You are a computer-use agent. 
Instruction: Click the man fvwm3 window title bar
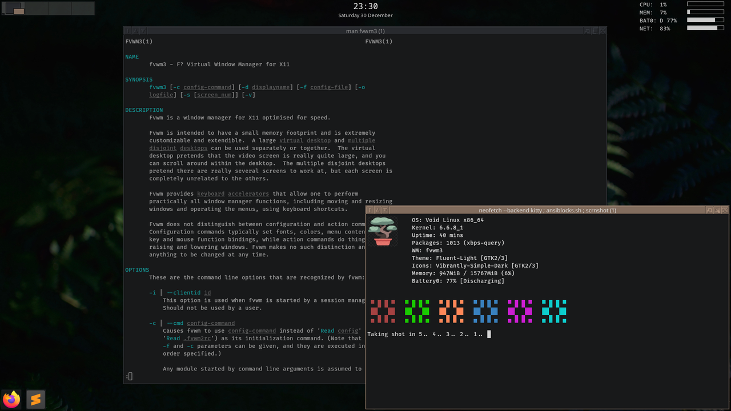365,31
